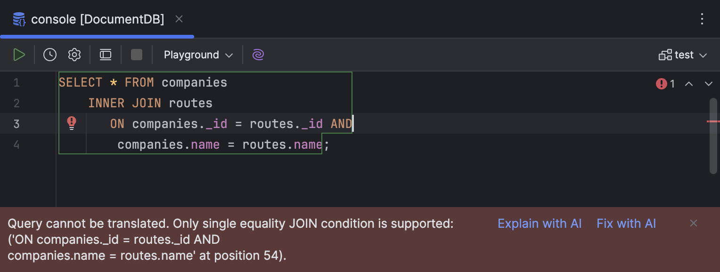
Task: Click the Explain with AI link
Action: pyautogui.click(x=540, y=223)
